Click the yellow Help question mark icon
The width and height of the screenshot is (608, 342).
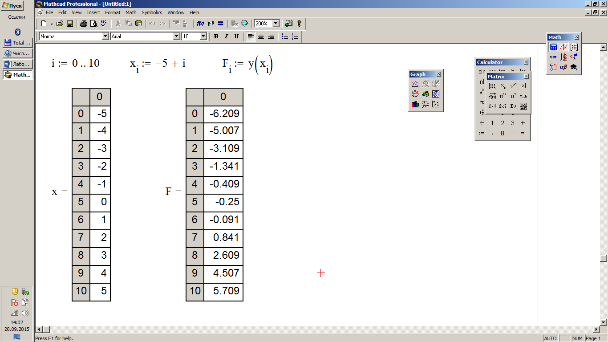coord(299,24)
